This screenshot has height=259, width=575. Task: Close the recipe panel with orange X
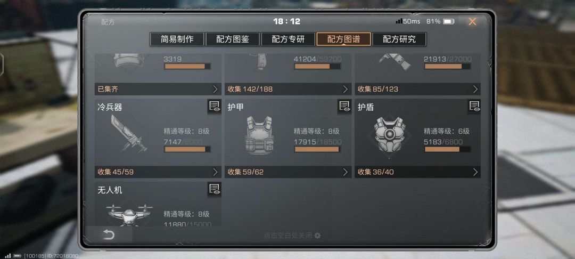pyautogui.click(x=472, y=22)
